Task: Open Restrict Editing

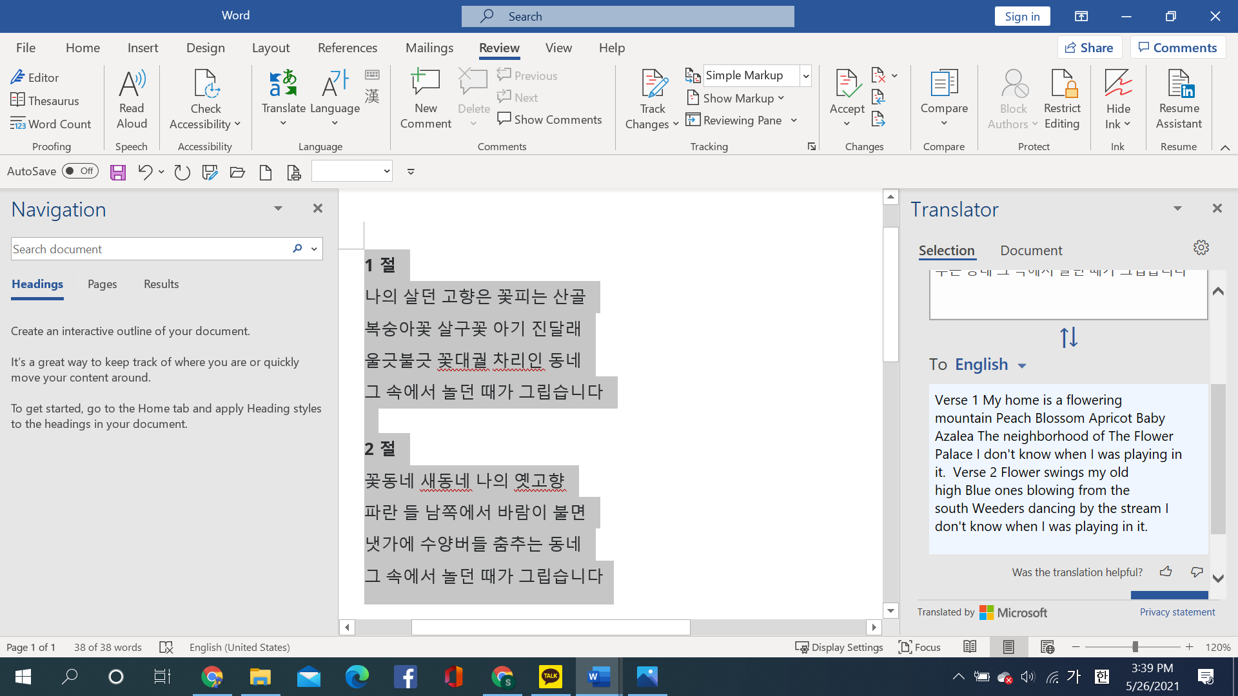Action: tap(1062, 100)
